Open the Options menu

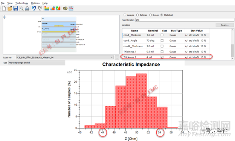[x=35, y=3]
